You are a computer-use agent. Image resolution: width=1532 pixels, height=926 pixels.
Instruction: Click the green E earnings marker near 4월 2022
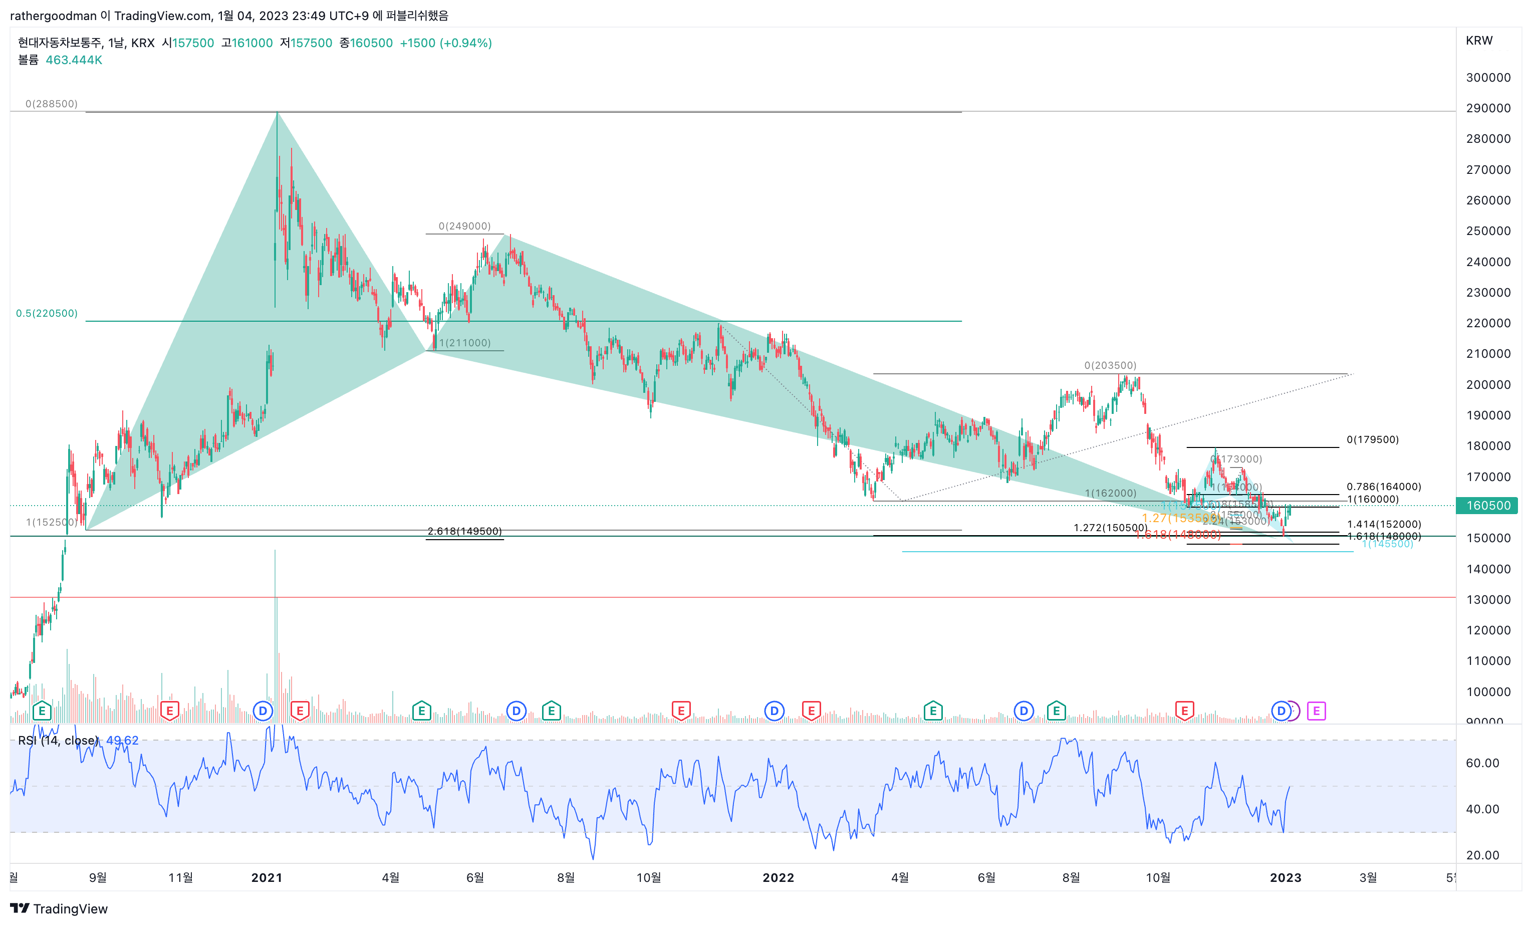coord(933,710)
